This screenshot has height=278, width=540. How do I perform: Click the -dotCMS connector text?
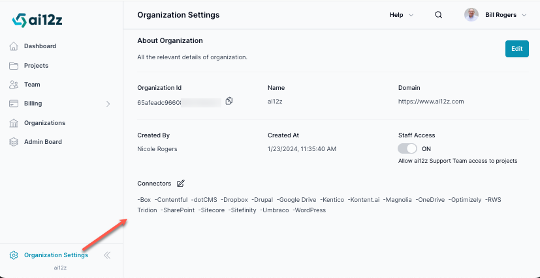(x=204, y=200)
